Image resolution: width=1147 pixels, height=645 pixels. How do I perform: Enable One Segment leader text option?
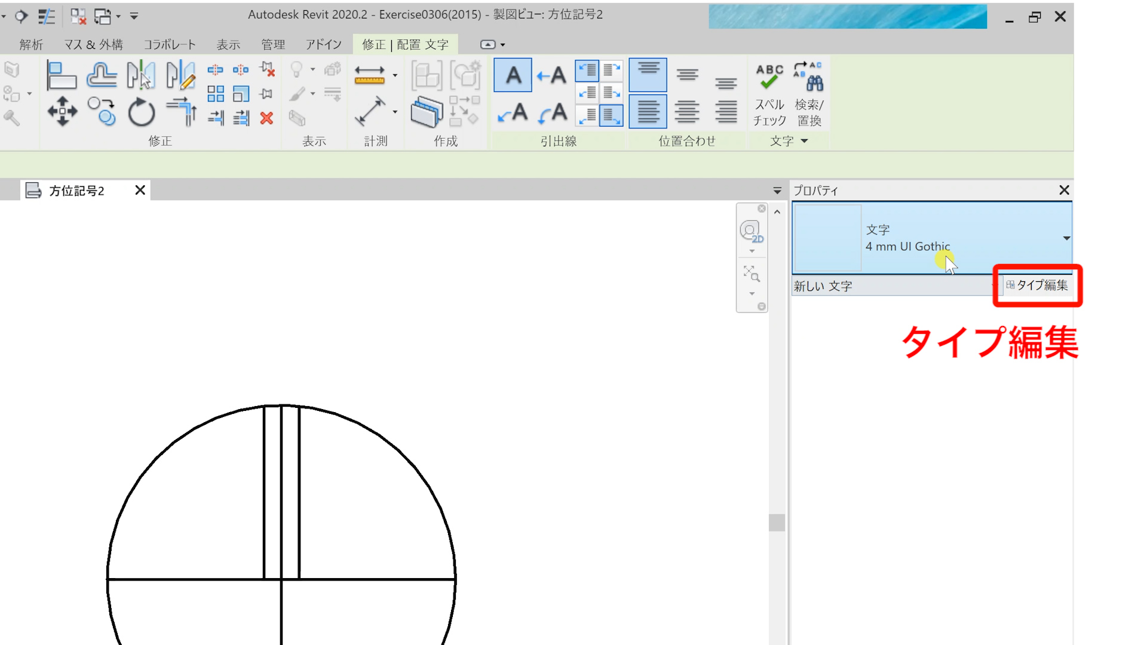[x=551, y=75]
